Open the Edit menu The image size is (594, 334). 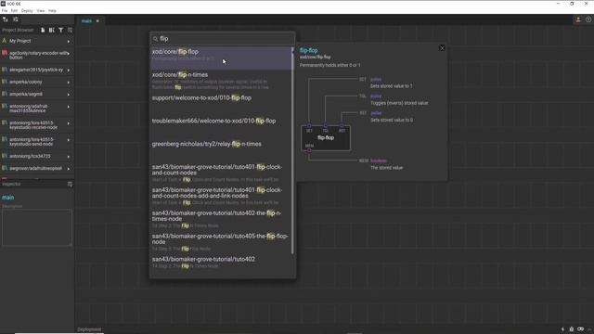pos(15,10)
